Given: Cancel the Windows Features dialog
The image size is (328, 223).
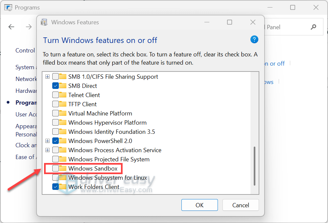Looking at the screenshot, I should coord(241,205).
